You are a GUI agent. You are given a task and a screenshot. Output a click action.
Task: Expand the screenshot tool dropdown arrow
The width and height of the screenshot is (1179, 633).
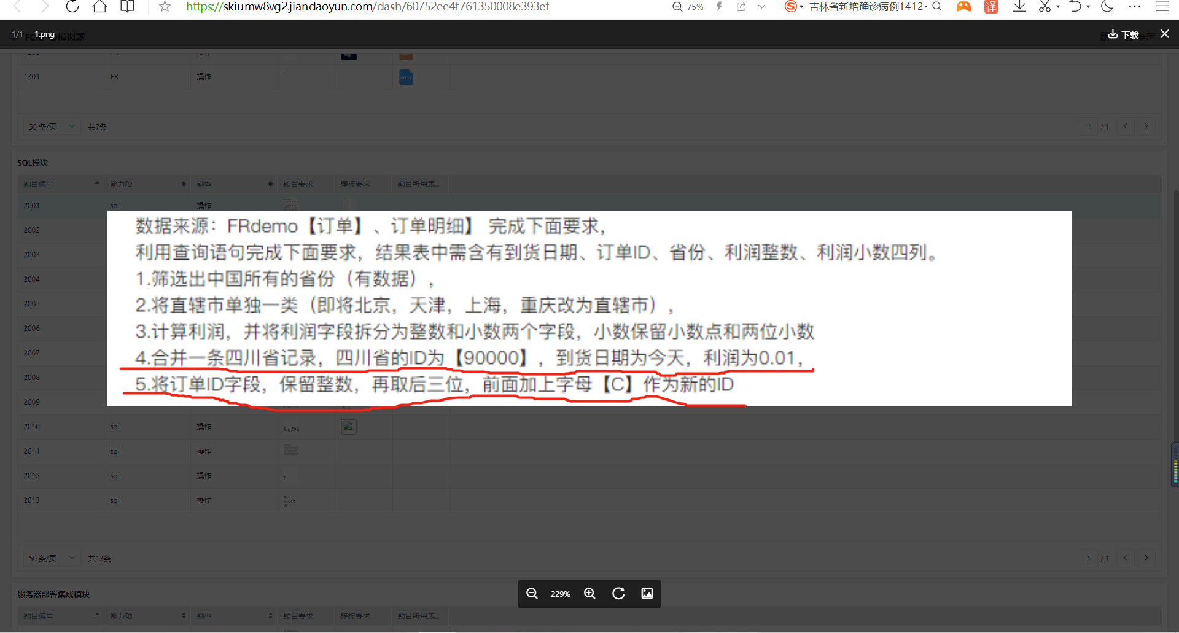[x=1058, y=7]
